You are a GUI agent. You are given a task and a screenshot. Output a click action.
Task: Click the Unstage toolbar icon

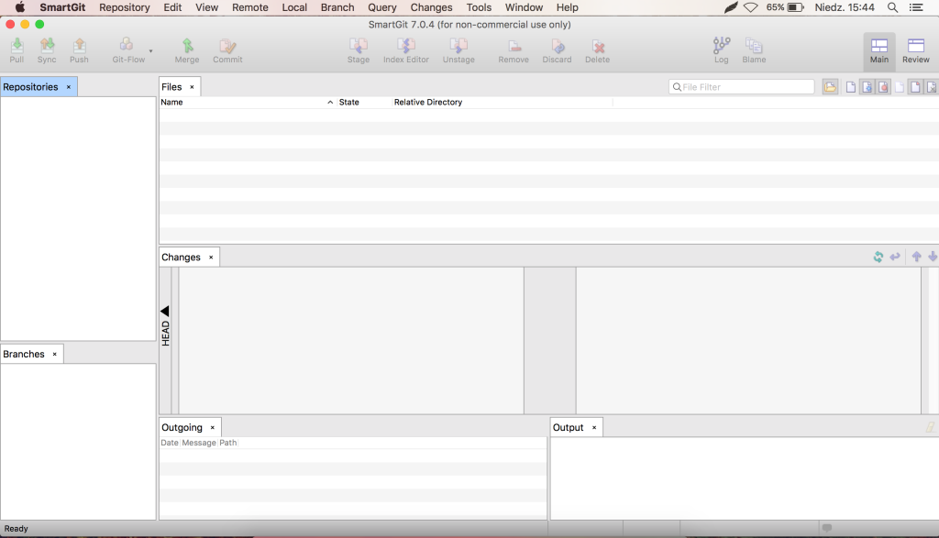coord(458,50)
